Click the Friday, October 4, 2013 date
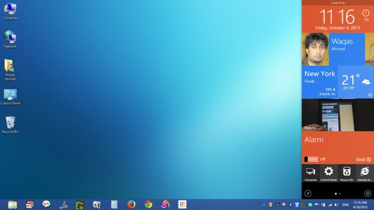Screen dimensions: 374x210 tap(338, 28)
